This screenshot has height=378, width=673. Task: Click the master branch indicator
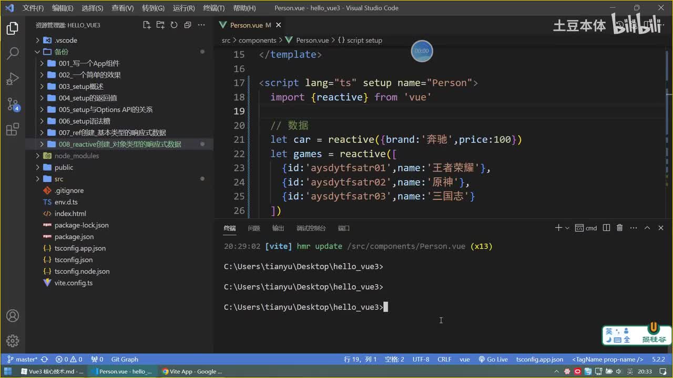(22, 360)
